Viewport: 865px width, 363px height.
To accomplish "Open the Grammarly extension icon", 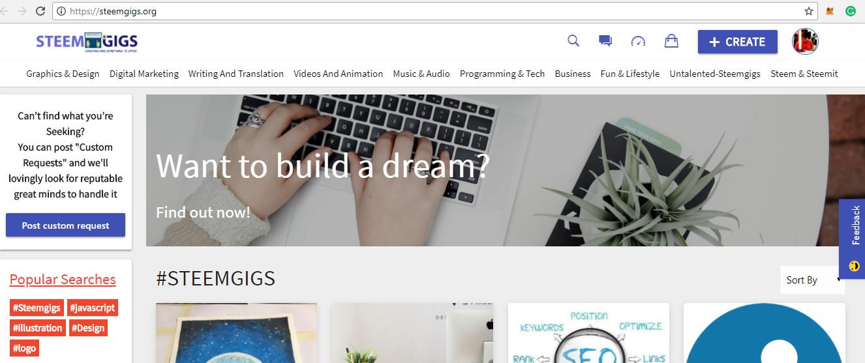I will click(850, 11).
